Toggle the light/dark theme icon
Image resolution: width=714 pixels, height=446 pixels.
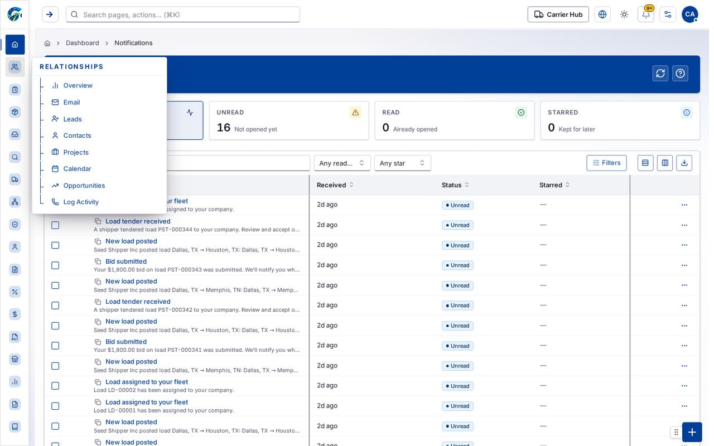[624, 14]
